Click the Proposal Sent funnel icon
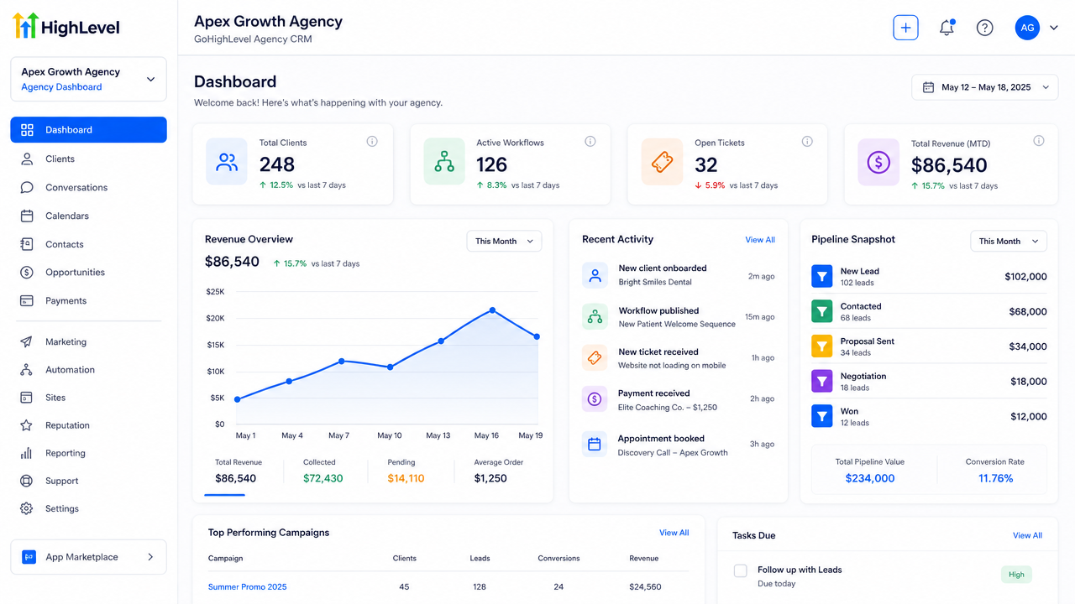Image resolution: width=1075 pixels, height=604 pixels. tap(821, 346)
